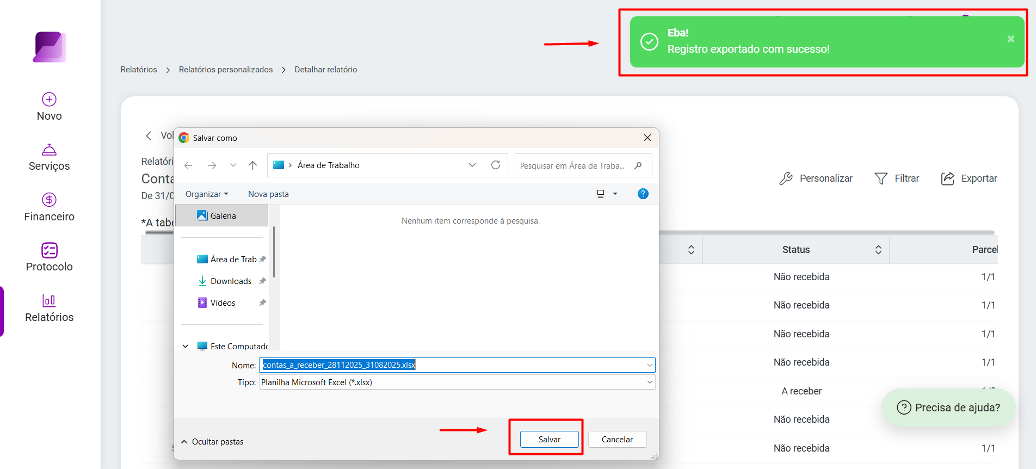The image size is (1036, 469).
Task: Click Área de Trabalho in address bar
Action: click(329, 165)
